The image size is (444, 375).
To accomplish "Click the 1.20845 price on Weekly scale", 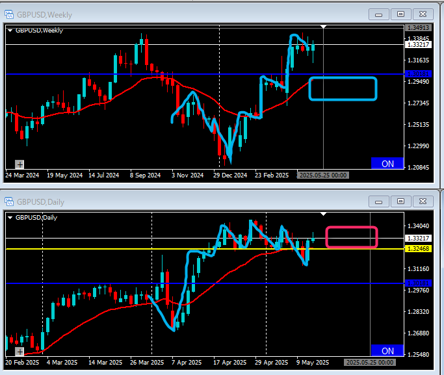I will pos(418,168).
